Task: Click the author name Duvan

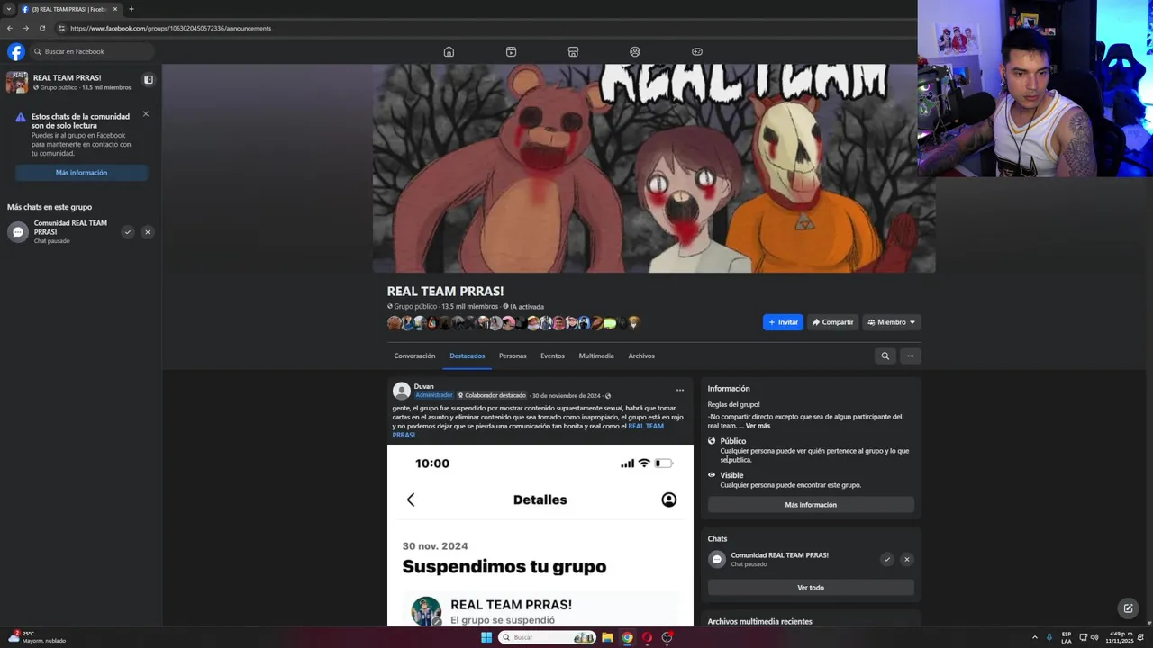Action: coord(424,386)
